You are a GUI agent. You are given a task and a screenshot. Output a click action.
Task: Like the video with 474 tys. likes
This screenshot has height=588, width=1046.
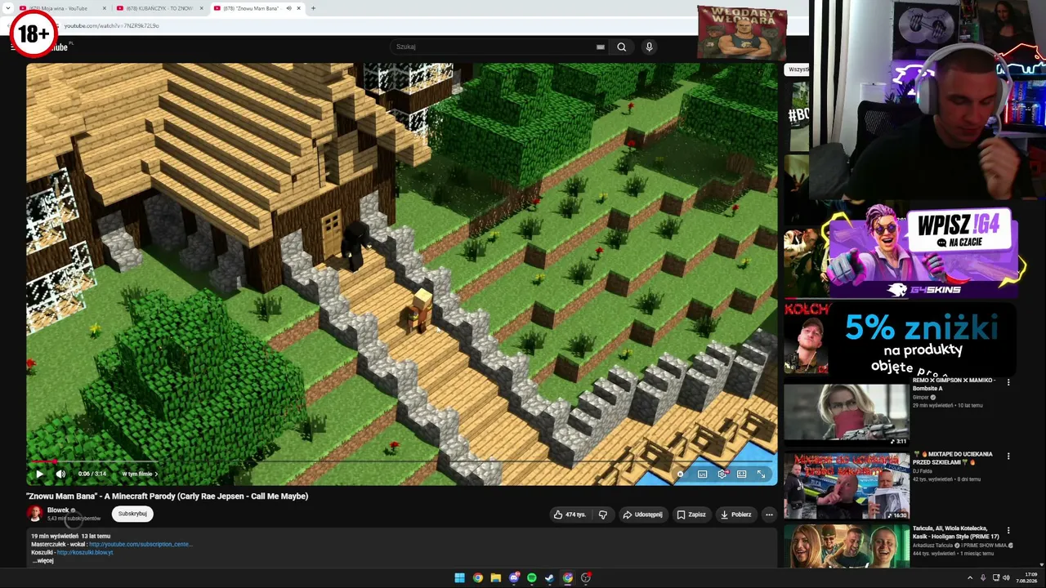(570, 514)
